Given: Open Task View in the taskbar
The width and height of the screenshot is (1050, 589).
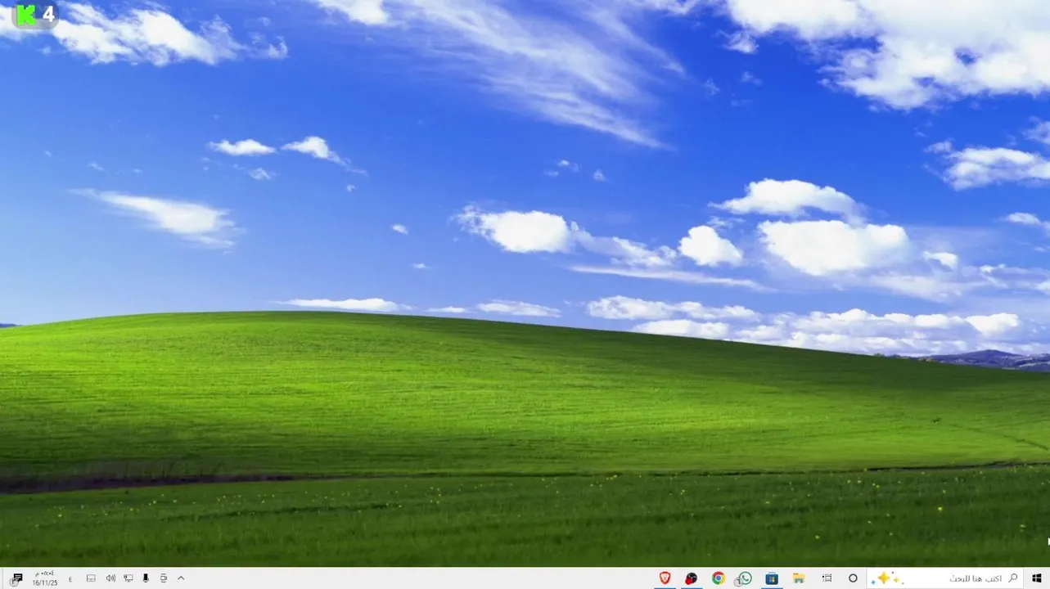Looking at the screenshot, I should click(x=827, y=578).
